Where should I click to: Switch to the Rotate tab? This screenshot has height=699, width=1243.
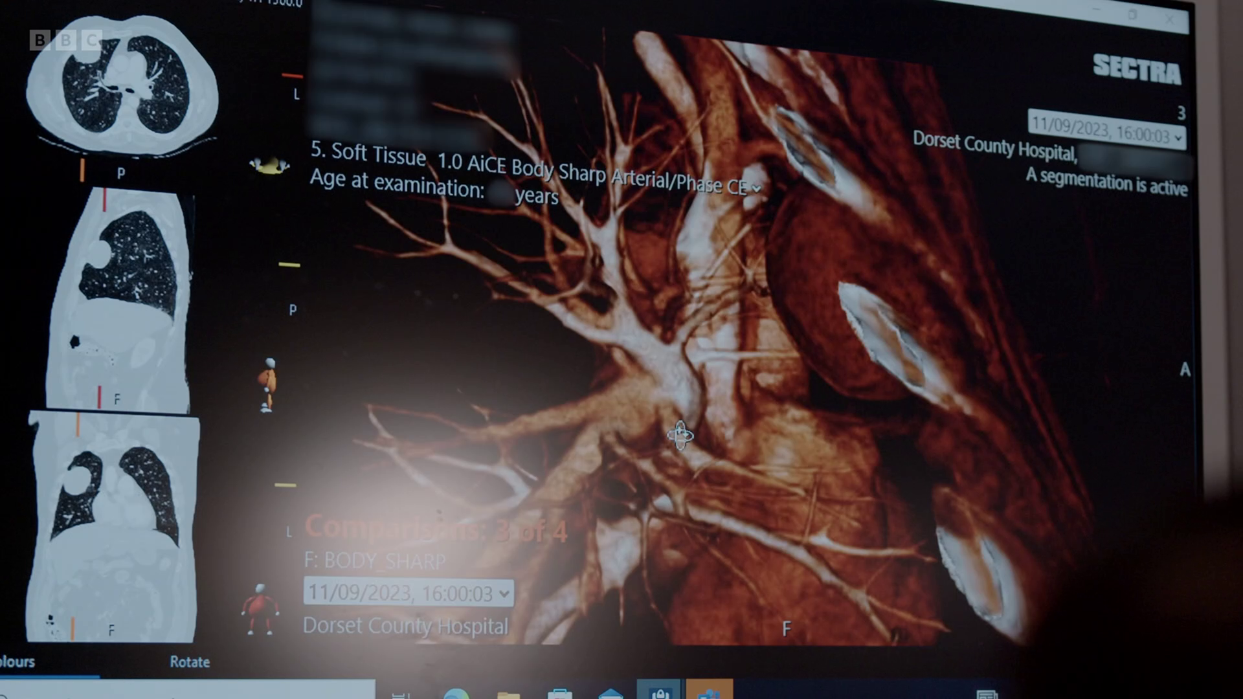coord(190,661)
